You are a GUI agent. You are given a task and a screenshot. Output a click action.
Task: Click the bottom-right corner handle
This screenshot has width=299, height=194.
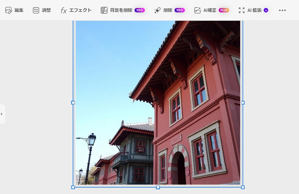[x=243, y=187]
